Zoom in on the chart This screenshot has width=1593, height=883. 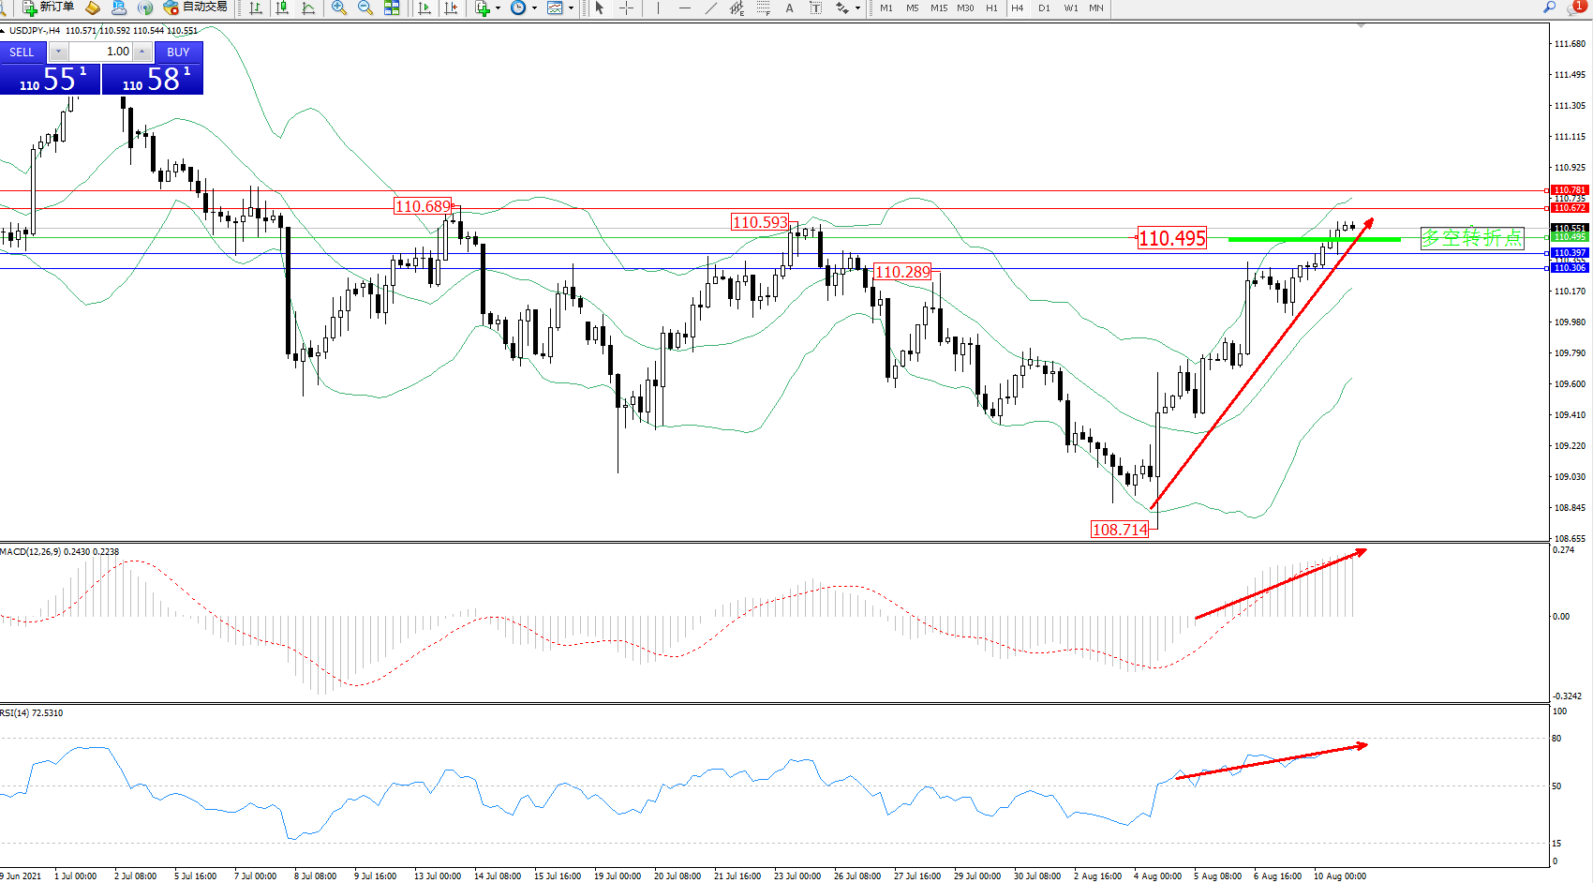click(x=339, y=7)
